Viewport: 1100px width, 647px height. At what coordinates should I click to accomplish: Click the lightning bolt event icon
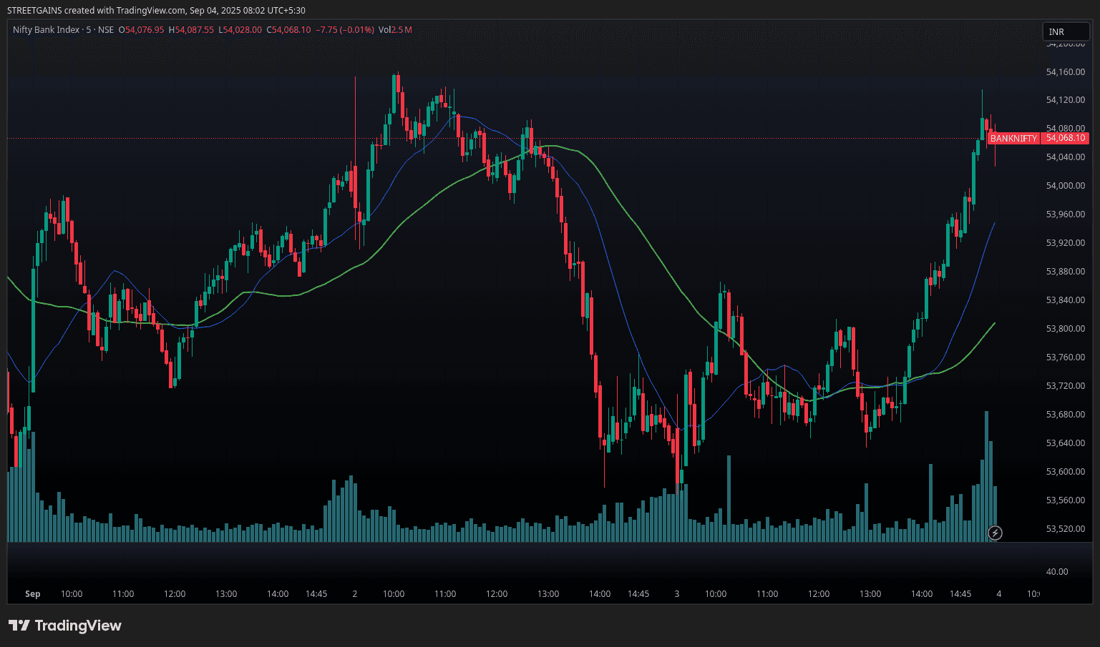(995, 533)
